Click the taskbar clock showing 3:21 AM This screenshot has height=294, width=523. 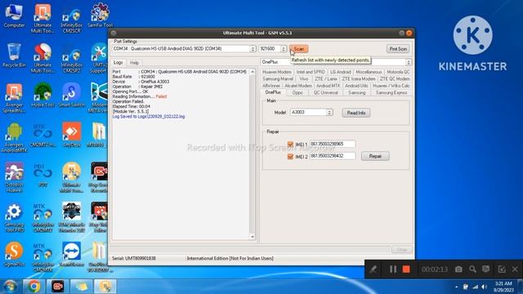point(503,287)
